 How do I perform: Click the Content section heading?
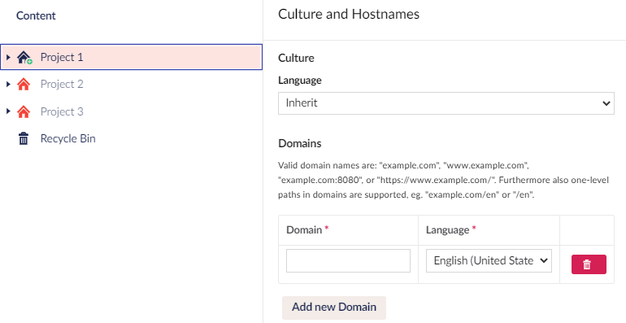[x=36, y=15]
